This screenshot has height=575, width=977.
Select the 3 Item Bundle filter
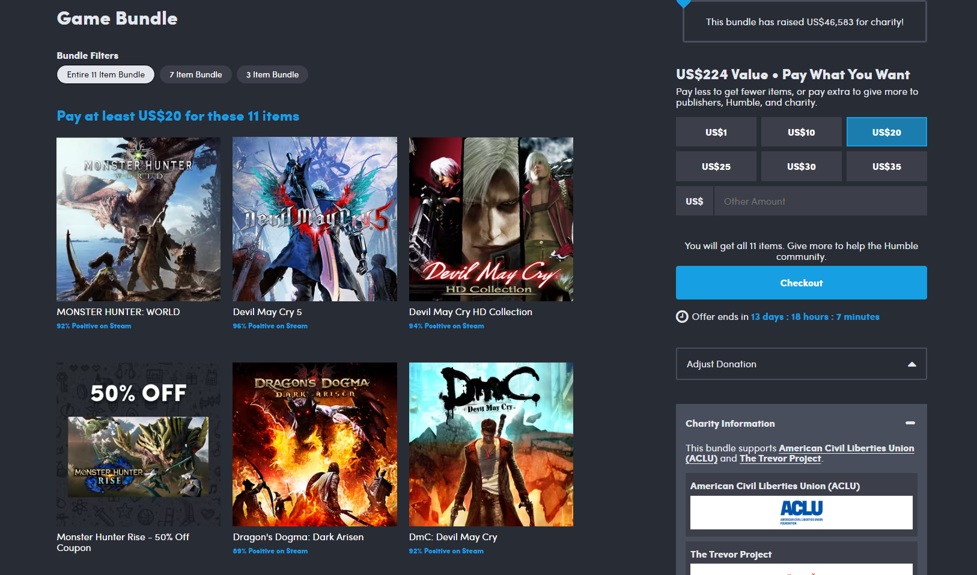pyautogui.click(x=272, y=74)
